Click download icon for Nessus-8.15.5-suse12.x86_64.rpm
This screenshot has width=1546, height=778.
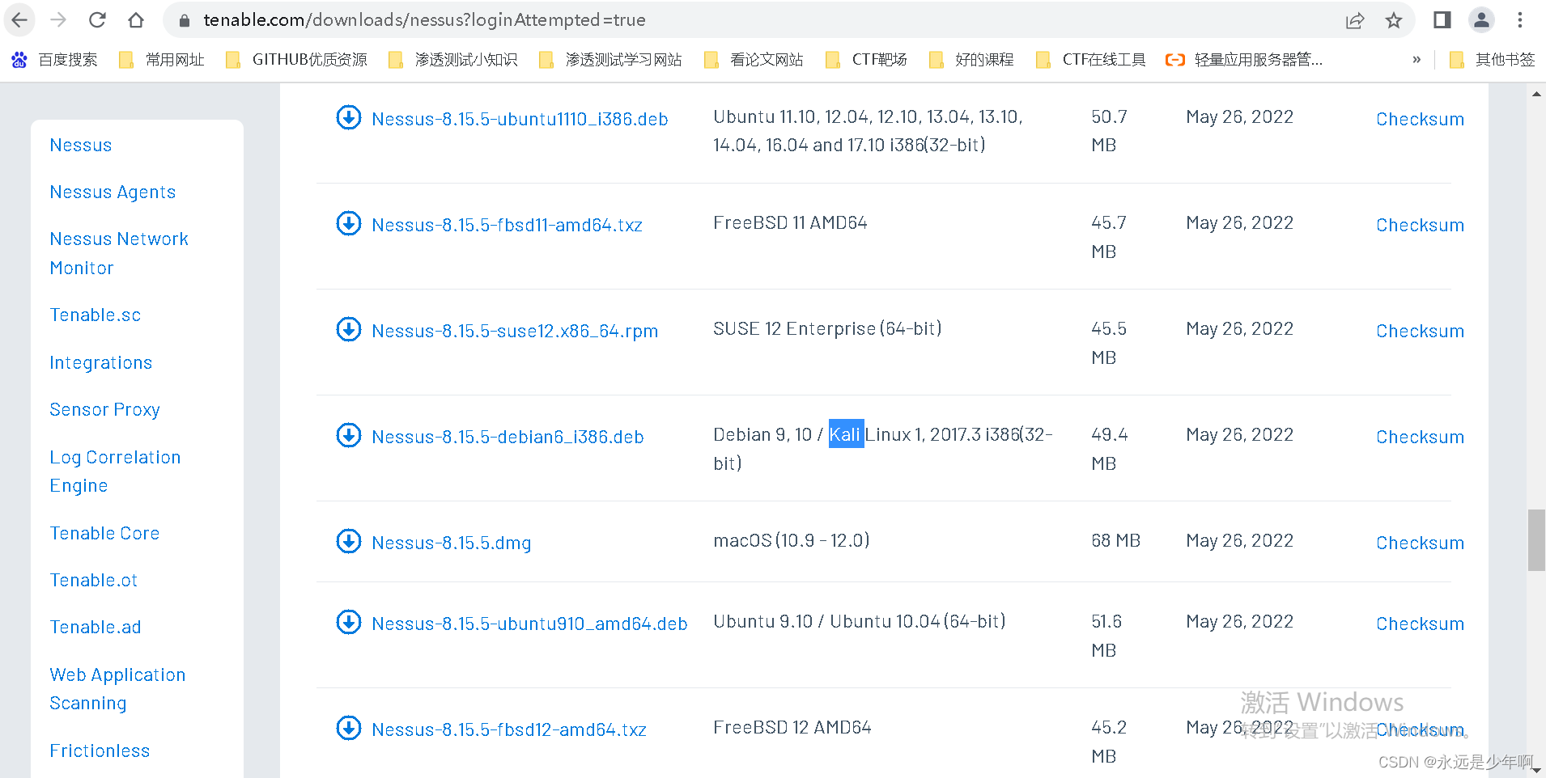[349, 329]
